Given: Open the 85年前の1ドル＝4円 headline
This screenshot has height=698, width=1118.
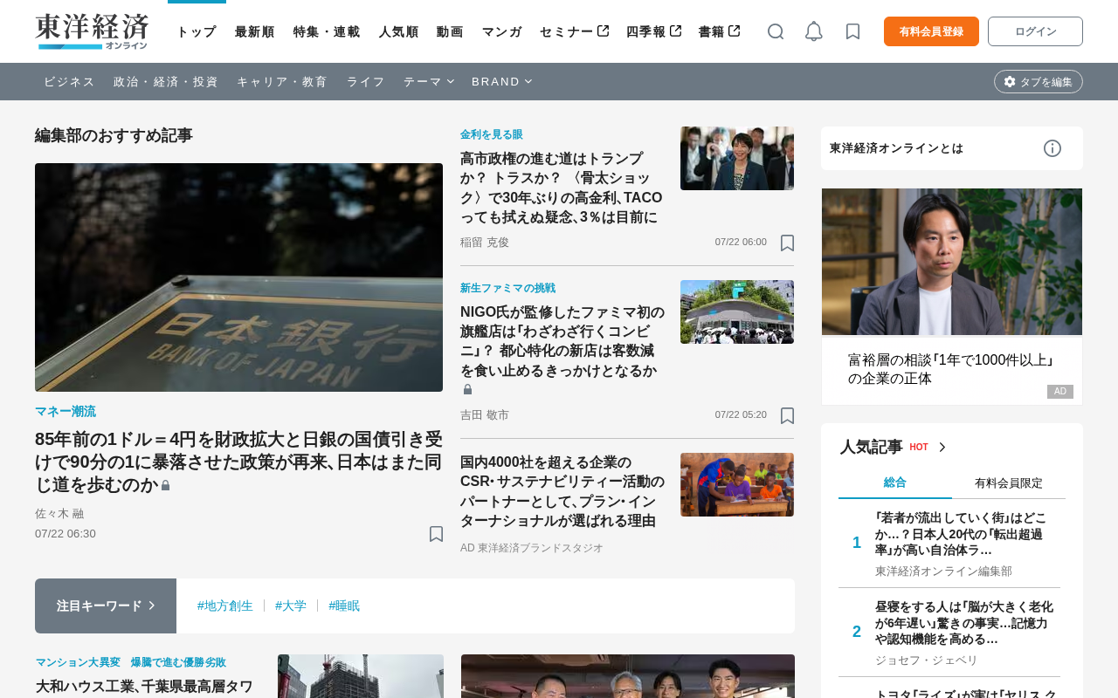Looking at the screenshot, I should pos(238,462).
